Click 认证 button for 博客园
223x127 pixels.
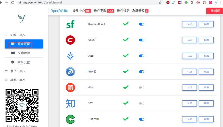click(190, 71)
